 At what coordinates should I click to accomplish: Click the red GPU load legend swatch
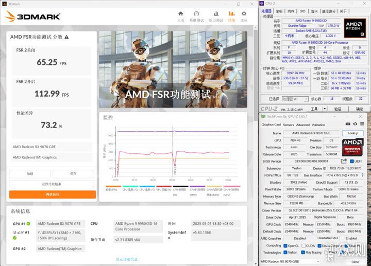click(164, 186)
